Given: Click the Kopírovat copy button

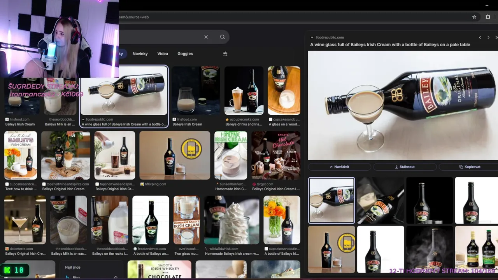Looking at the screenshot, I should (470, 167).
